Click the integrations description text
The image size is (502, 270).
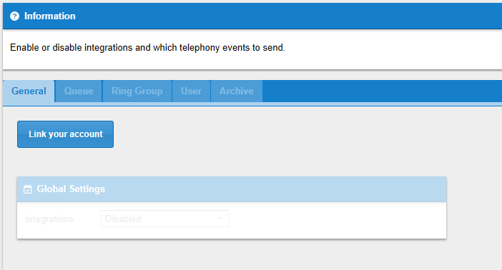pos(147,48)
